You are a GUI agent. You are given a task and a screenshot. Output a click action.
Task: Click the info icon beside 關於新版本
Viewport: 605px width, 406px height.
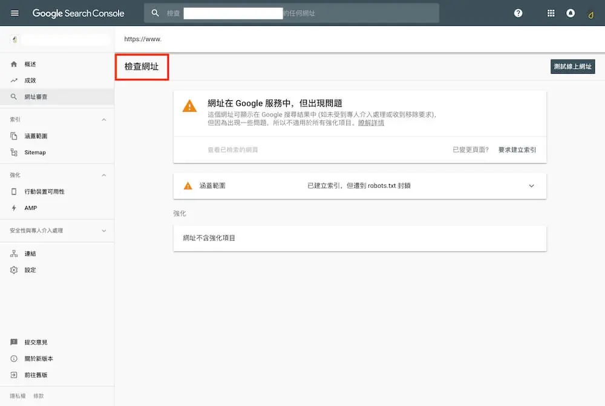14,359
